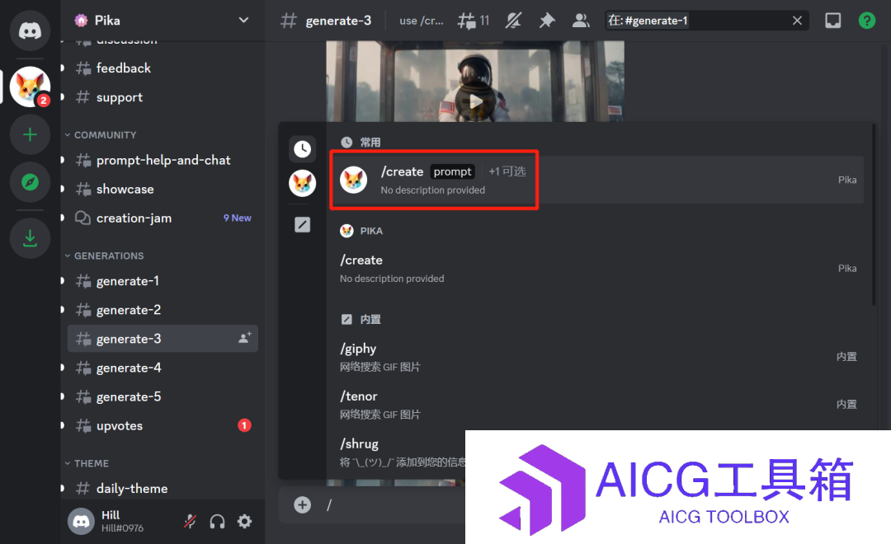Click the search box showing #generate-1
Image resolution: width=891 pixels, height=544 pixels.
[707, 21]
